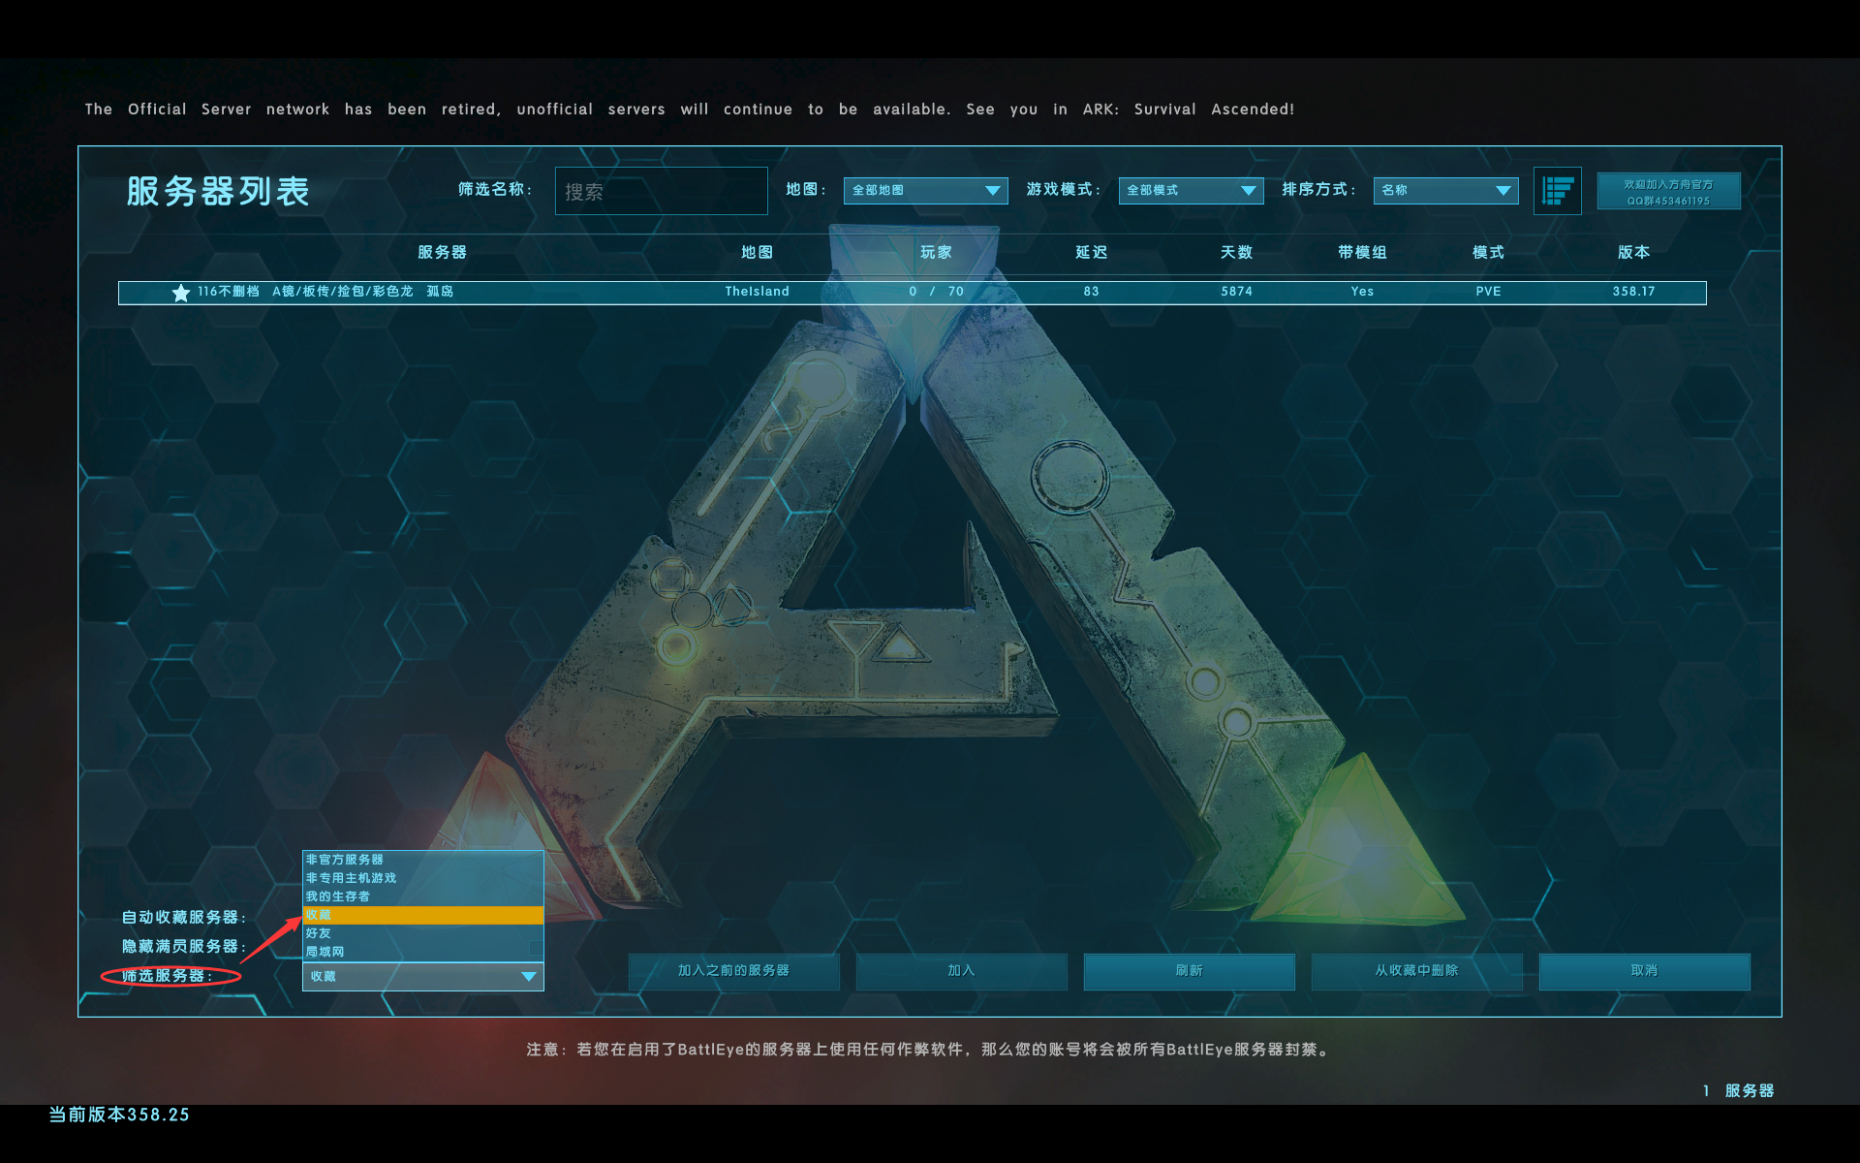Click the 从收藏中删除 button
This screenshot has height=1163, width=1860.
coord(1416,971)
